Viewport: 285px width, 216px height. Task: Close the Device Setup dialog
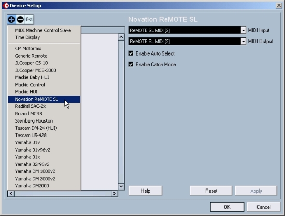point(279,6)
